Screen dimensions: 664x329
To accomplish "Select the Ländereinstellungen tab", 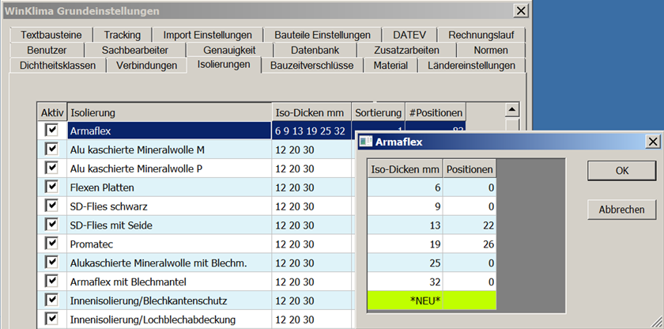I will pos(471,66).
